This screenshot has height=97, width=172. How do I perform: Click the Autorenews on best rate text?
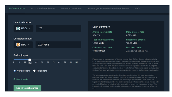point(137,51)
